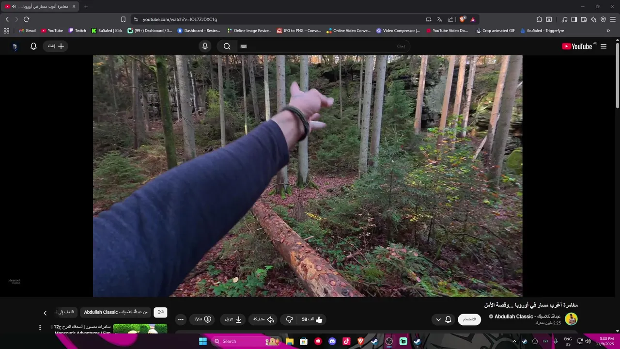Open the browser main hamburger menu
Image resolution: width=620 pixels, height=349 pixels.
[613, 19]
